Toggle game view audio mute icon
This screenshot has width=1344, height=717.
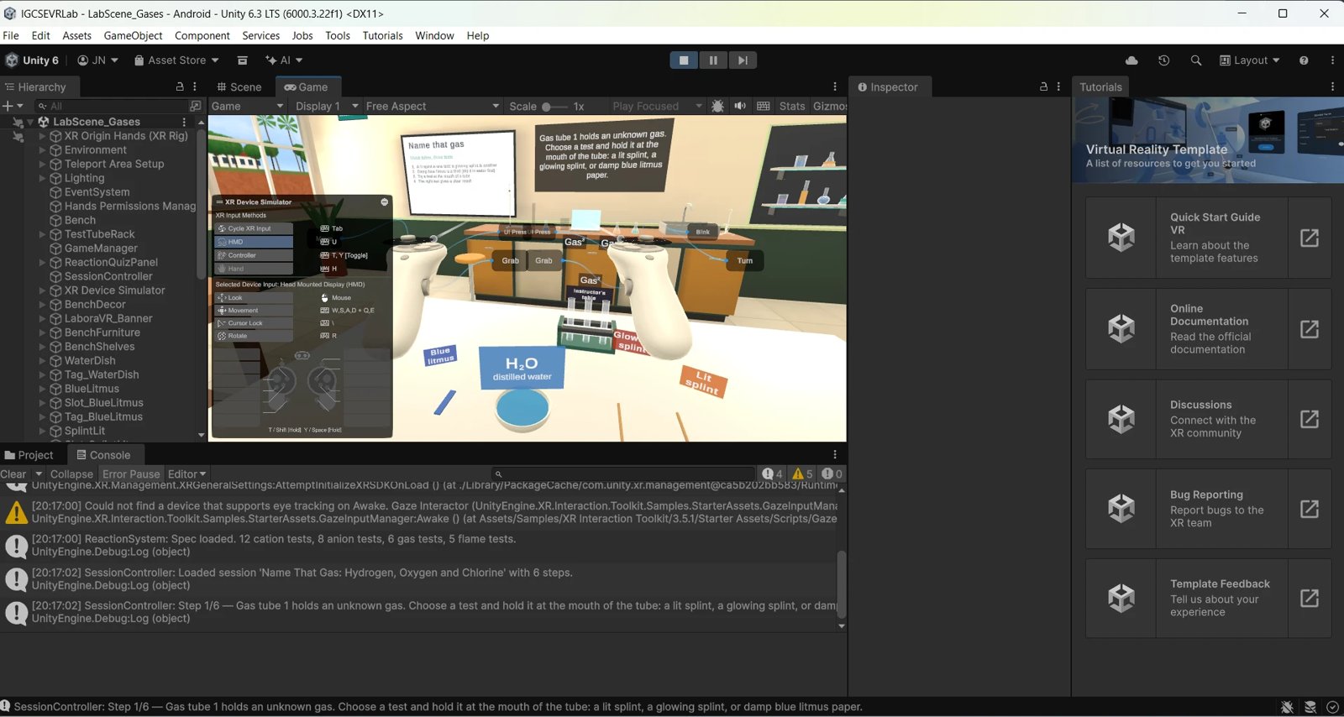point(740,106)
